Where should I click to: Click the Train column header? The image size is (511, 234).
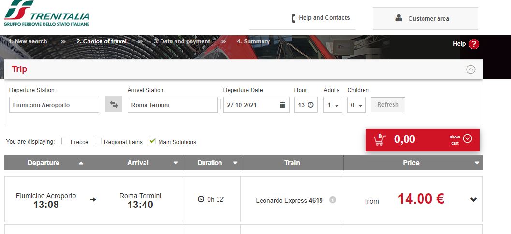(x=292, y=163)
